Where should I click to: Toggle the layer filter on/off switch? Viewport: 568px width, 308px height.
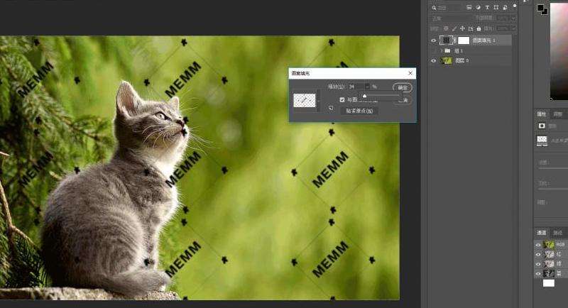click(514, 6)
